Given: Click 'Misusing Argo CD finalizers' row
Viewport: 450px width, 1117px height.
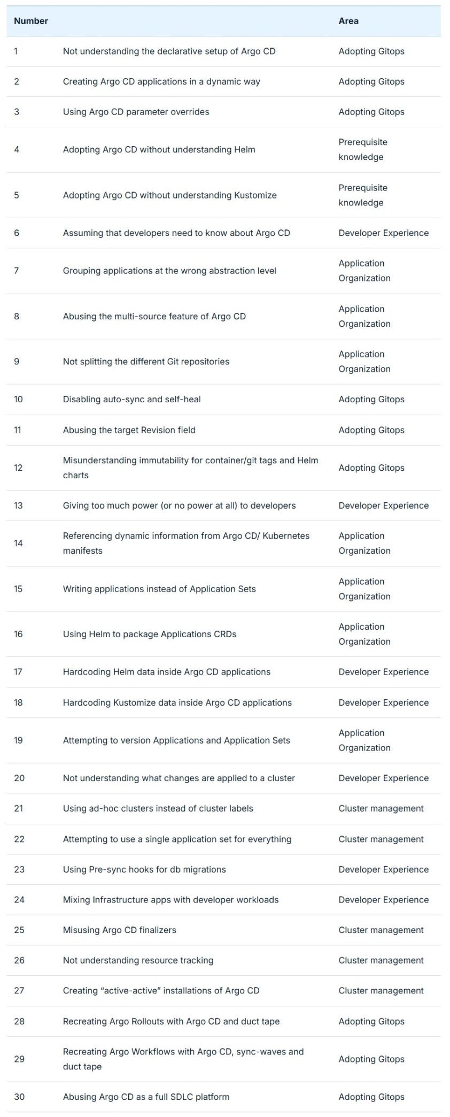Looking at the screenshot, I should tap(223, 930).
